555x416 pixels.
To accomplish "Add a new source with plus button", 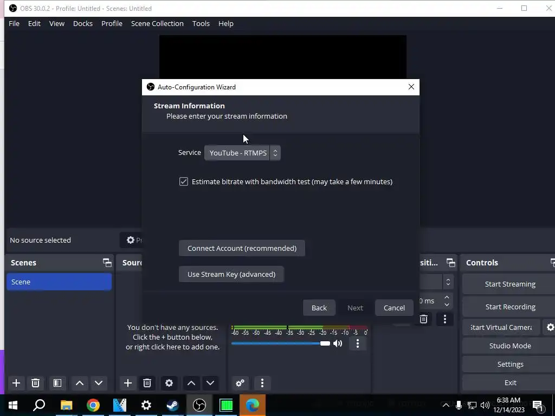I will [128, 383].
